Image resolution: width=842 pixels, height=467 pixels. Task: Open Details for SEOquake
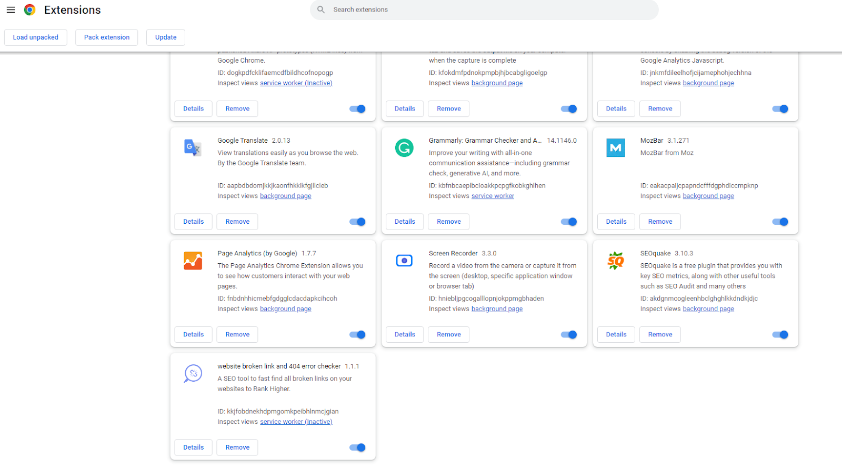[616, 335]
